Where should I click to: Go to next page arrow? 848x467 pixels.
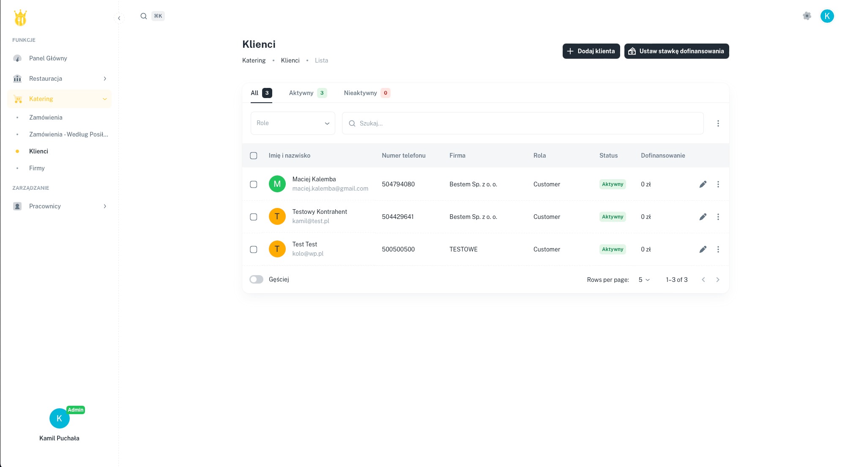717,280
